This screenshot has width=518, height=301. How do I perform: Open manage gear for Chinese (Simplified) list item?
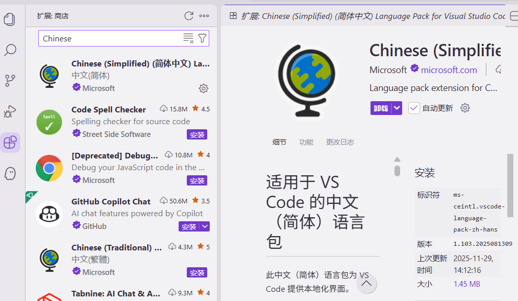[204, 88]
